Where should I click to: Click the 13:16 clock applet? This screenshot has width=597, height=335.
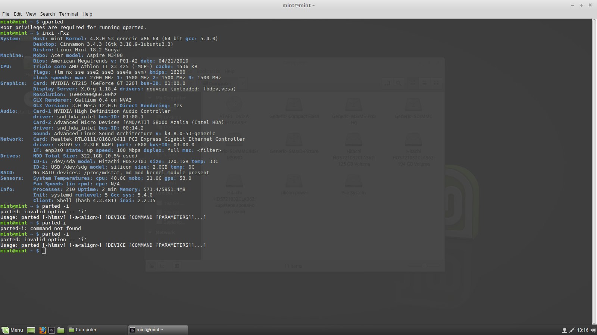582,330
